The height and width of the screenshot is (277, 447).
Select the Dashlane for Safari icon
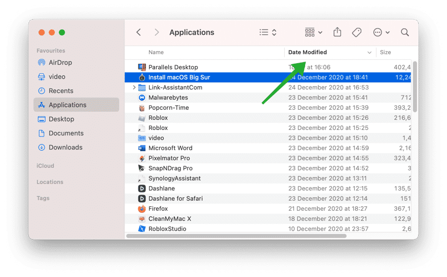click(142, 199)
